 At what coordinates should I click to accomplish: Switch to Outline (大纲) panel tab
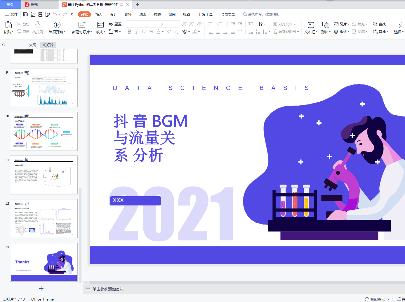click(33, 45)
